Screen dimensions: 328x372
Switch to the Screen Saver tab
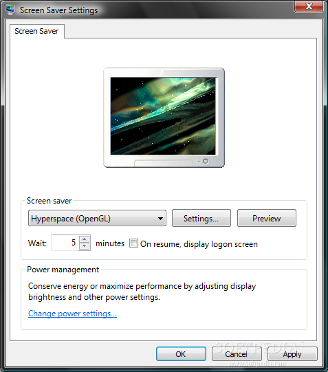[x=36, y=31]
